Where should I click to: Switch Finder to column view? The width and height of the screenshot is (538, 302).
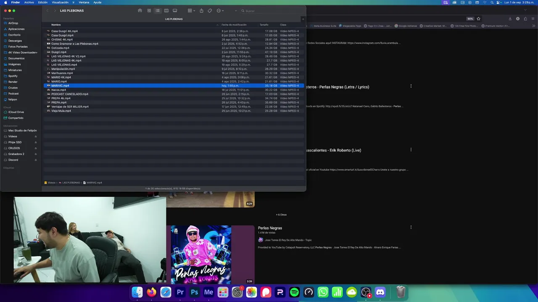(x=166, y=10)
